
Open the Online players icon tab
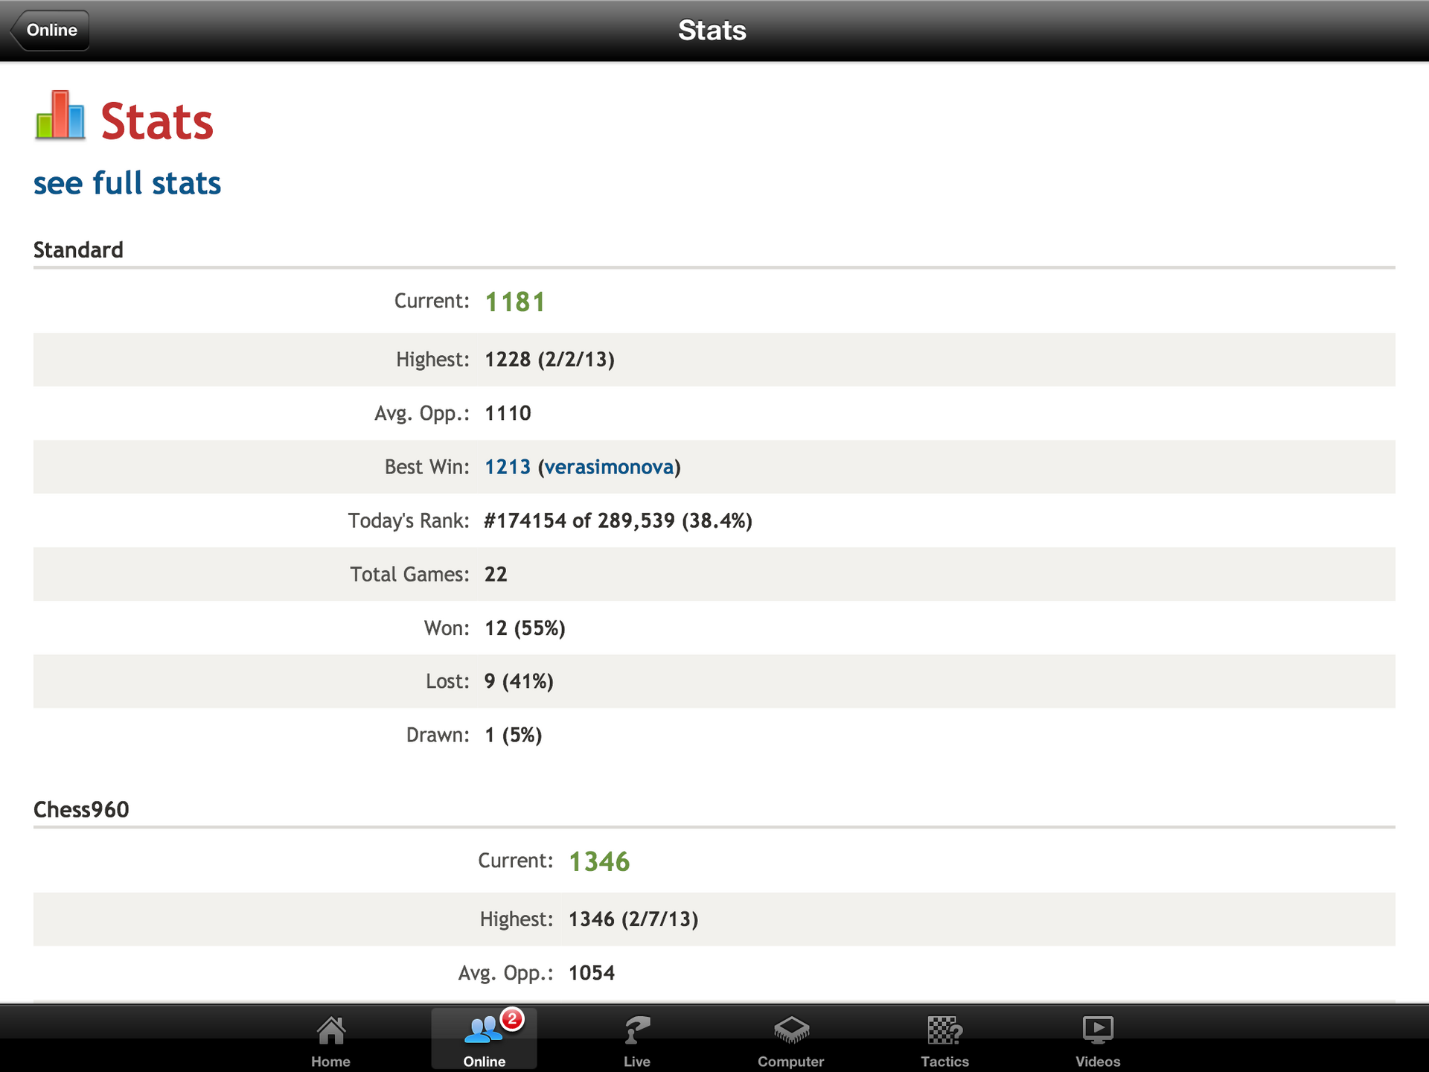[x=482, y=1031]
